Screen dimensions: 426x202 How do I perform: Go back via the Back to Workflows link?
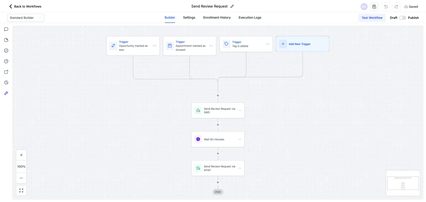[x=25, y=6]
